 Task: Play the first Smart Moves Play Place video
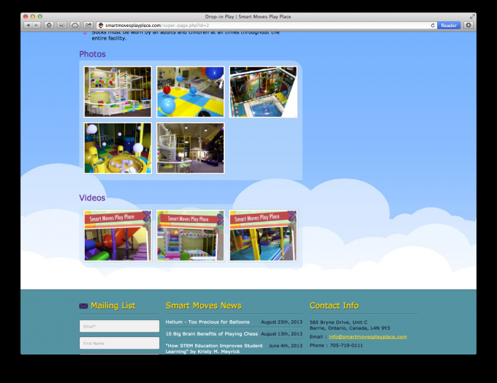tap(118, 236)
